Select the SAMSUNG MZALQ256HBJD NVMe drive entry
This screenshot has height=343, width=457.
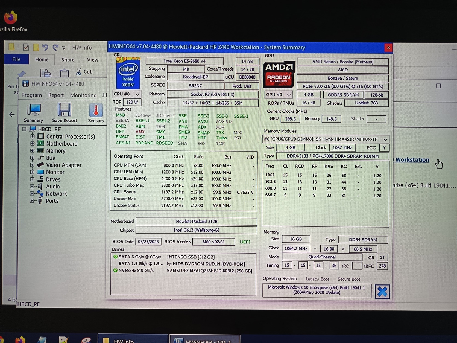(x=183, y=271)
